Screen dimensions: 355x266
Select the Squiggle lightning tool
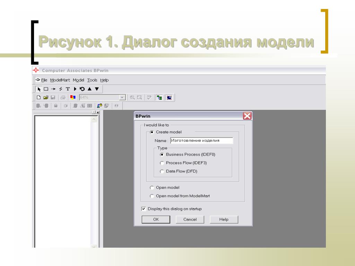(60, 89)
